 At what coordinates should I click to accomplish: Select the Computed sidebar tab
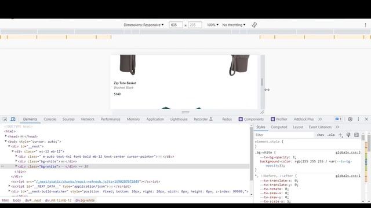pyautogui.click(x=279, y=127)
